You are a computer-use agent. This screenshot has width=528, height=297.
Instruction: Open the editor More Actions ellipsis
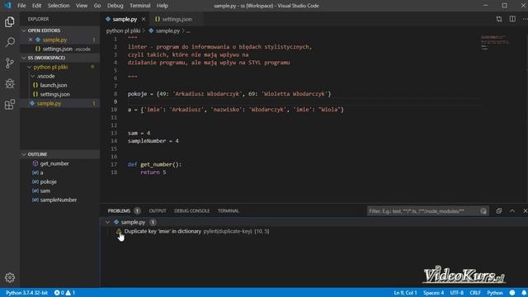525,19
